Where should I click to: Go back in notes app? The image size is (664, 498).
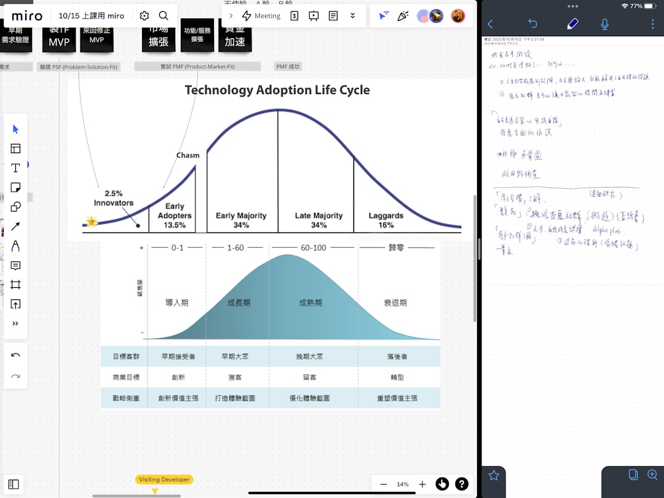click(x=491, y=24)
